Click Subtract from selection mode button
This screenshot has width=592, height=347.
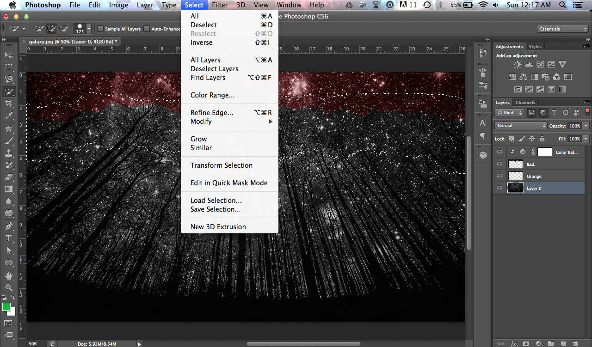(x=63, y=29)
